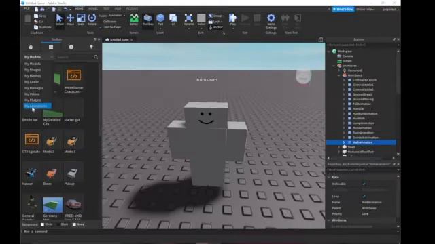Open Toolbox Creations lightbulb tab icon

91,47
